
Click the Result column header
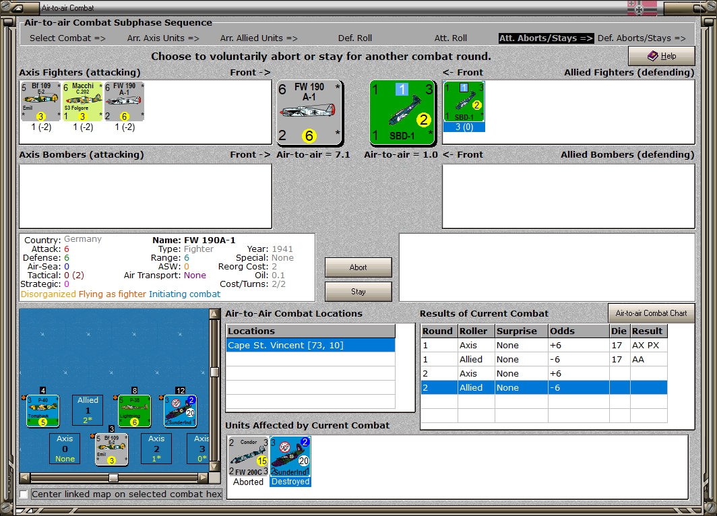point(648,331)
